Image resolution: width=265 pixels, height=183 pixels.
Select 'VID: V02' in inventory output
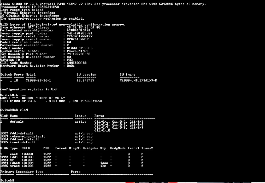point(57,101)
